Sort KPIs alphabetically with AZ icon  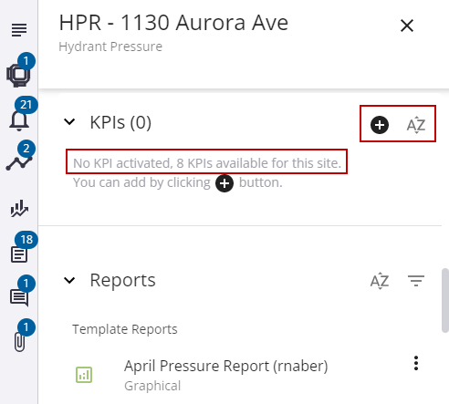click(416, 125)
